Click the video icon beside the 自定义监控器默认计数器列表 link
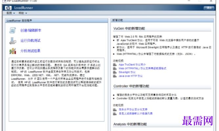 (115, 114)
